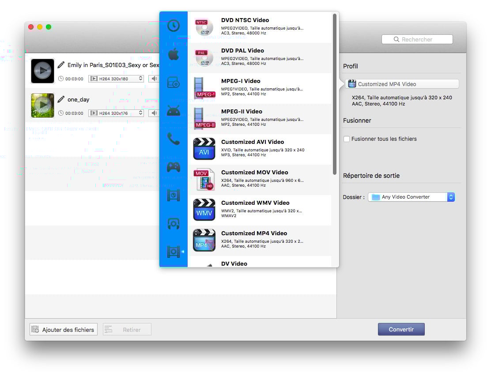Viewport: 491px width, 376px height.
Task: Rename Emily in Paris file with pencil
Action: point(61,65)
